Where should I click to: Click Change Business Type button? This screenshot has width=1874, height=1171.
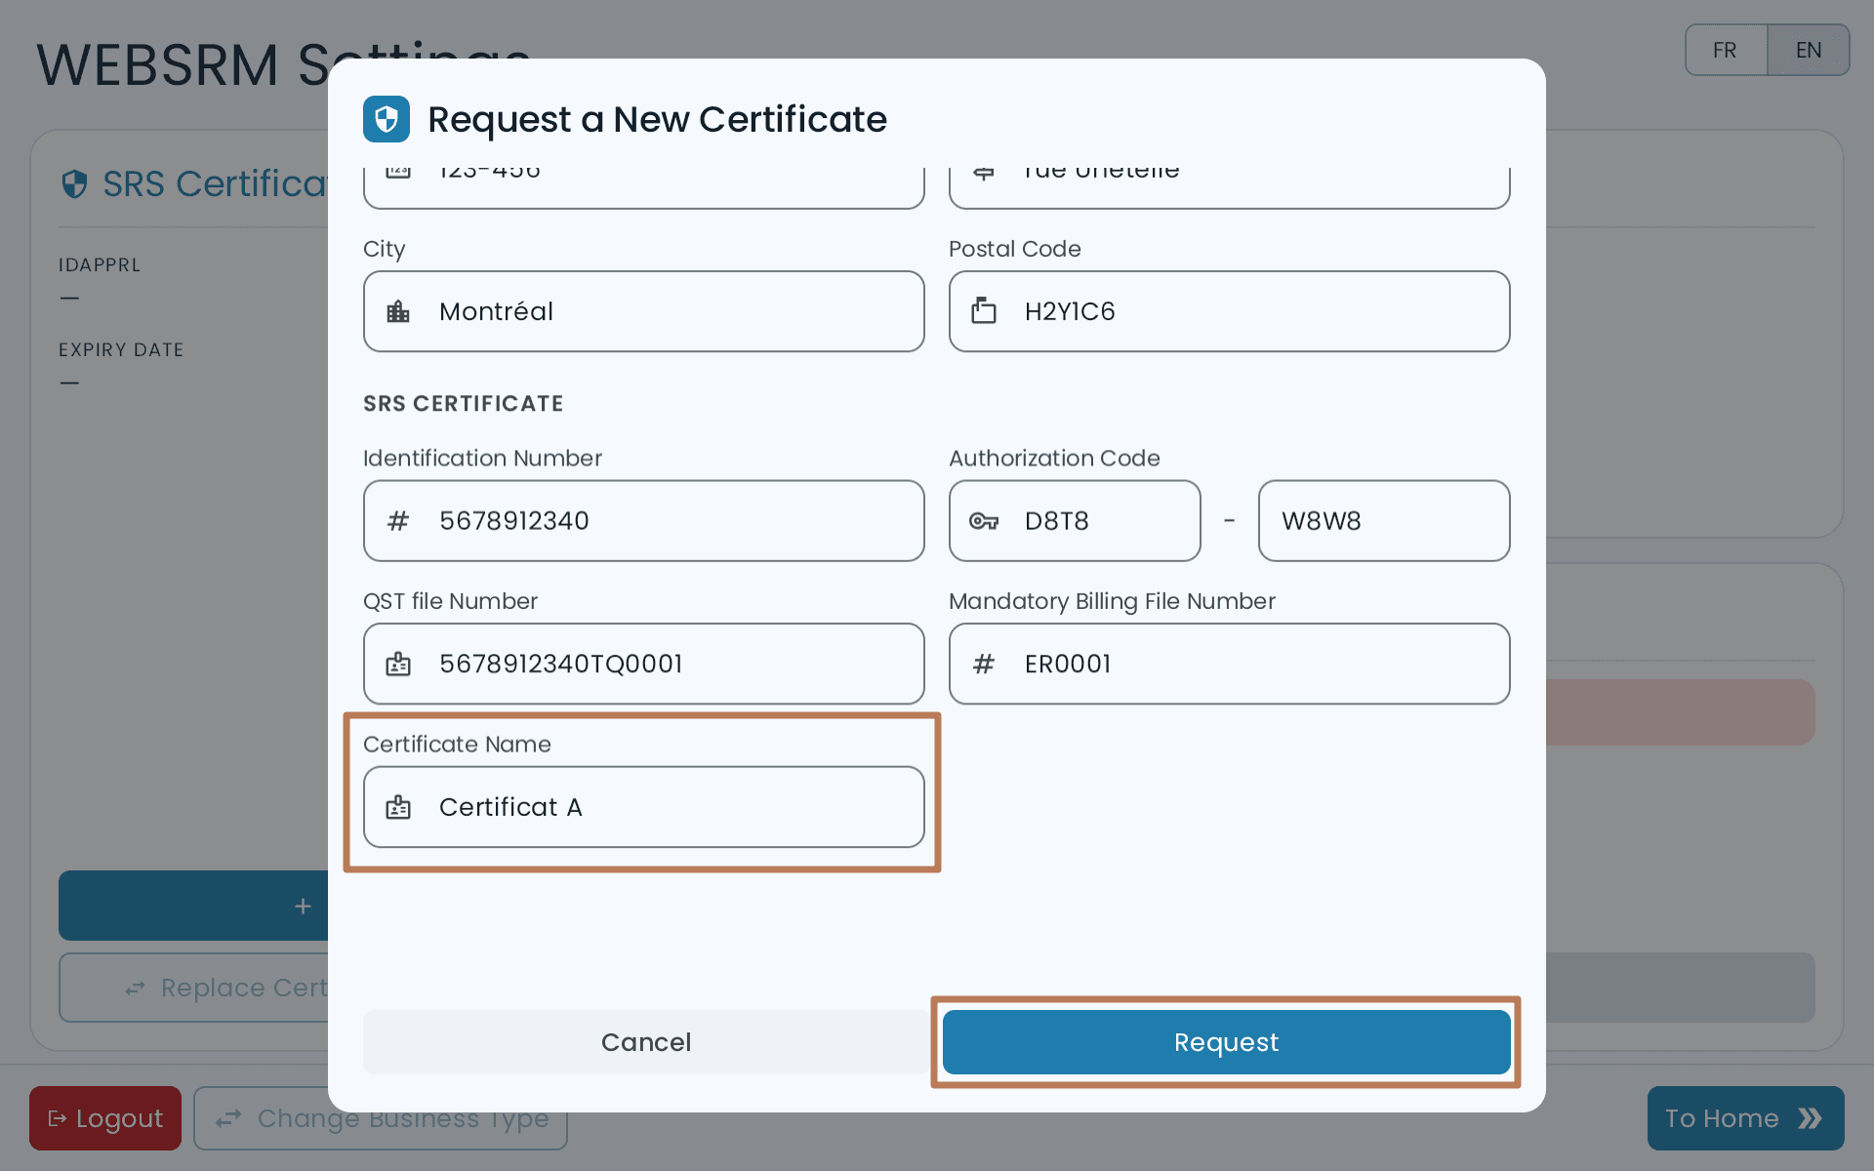point(381,1118)
